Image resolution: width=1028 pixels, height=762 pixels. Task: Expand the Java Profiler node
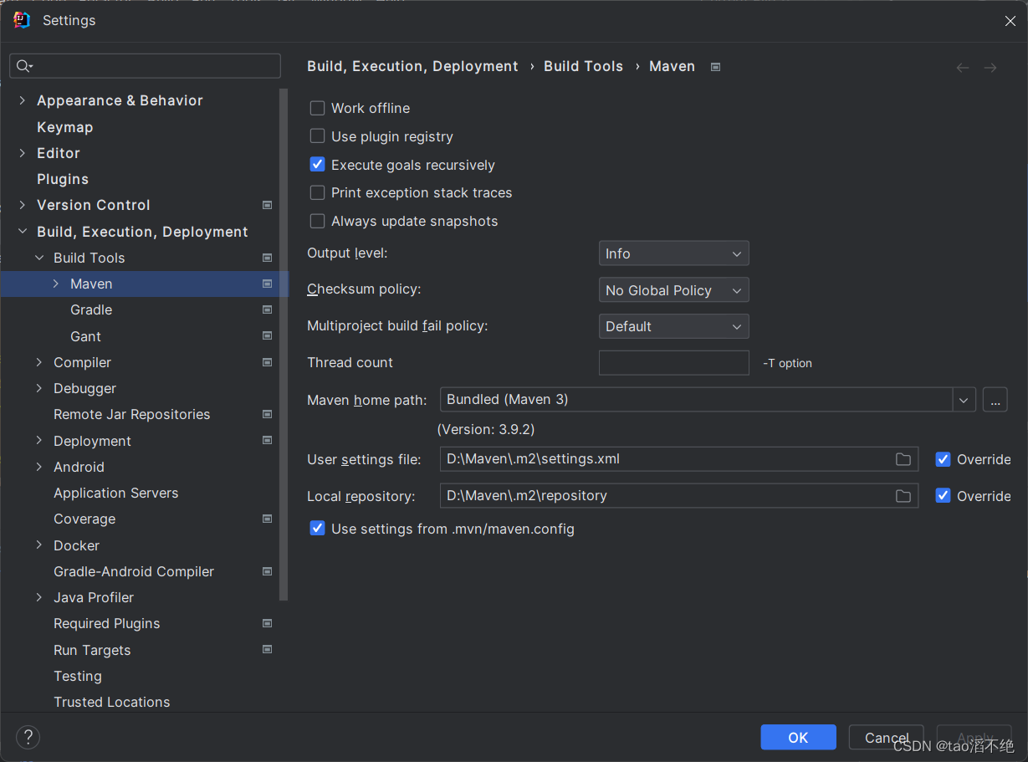coord(39,597)
